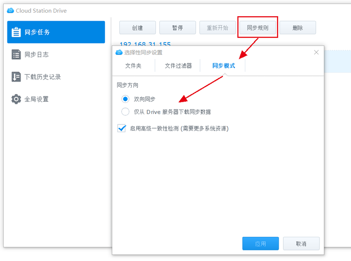Click the Cloud Station Drive title icon
Image resolution: width=351 pixels, height=261 pixels.
click(x=11, y=11)
